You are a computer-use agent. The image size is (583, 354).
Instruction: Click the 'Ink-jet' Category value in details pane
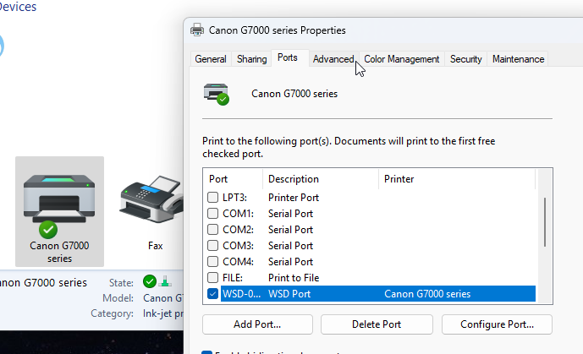pyautogui.click(x=162, y=313)
